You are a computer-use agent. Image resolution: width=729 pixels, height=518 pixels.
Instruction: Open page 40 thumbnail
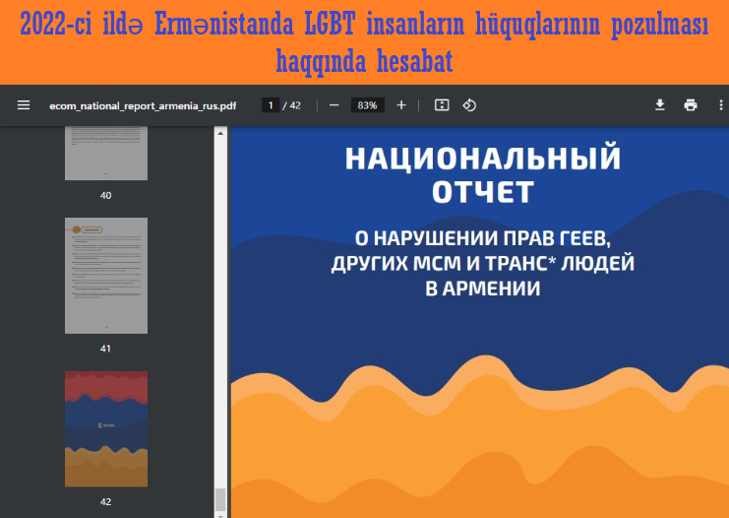pos(105,155)
